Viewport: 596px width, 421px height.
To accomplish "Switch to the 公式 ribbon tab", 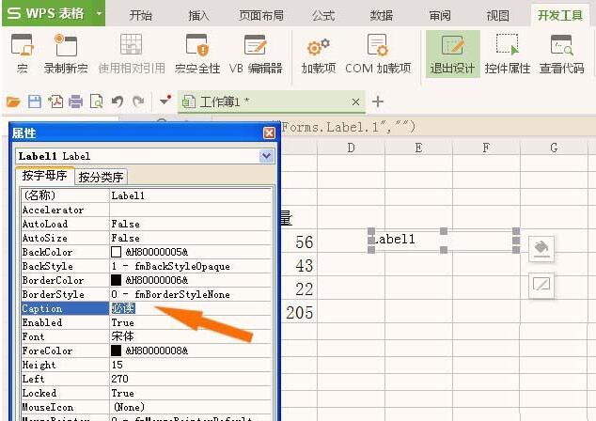I will click(323, 16).
